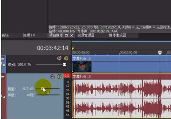Undock the 项目媒体 panel square icon

[66, 35]
